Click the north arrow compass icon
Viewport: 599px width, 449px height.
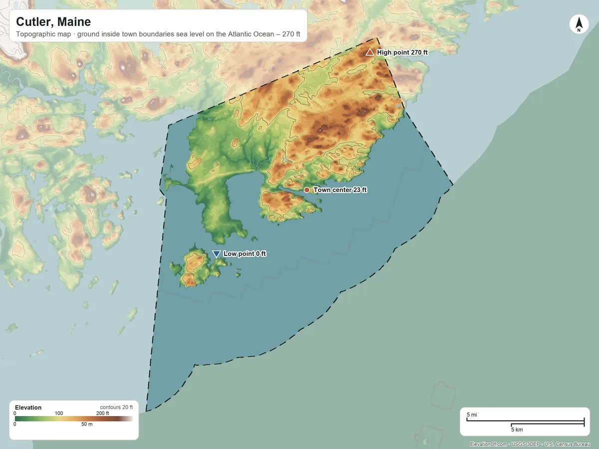[579, 24]
